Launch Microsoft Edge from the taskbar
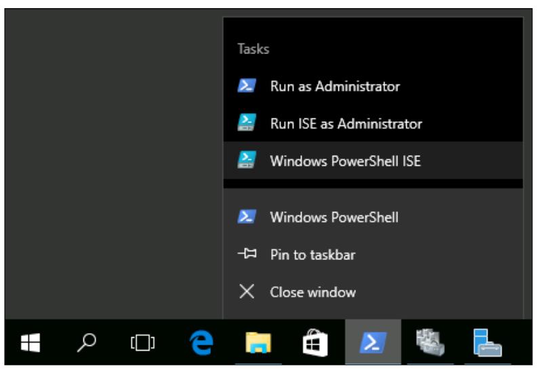 pos(201,343)
